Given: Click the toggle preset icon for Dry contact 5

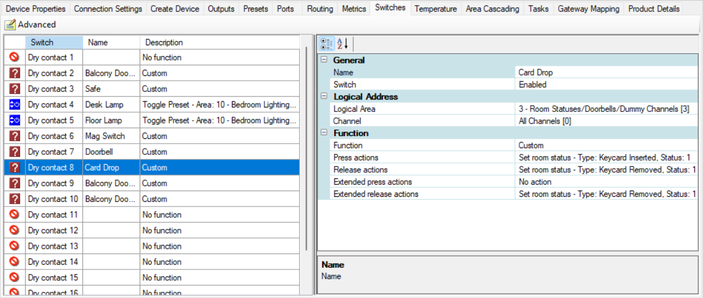Looking at the screenshot, I should coord(15,121).
